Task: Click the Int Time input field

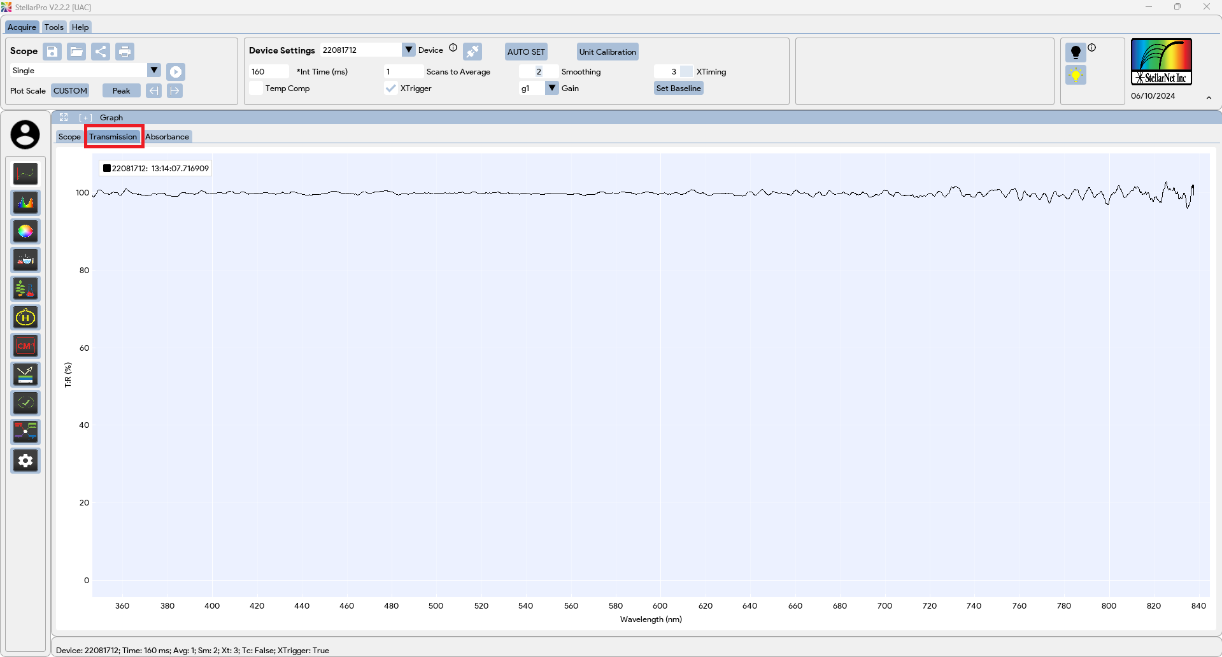Action: 269,72
